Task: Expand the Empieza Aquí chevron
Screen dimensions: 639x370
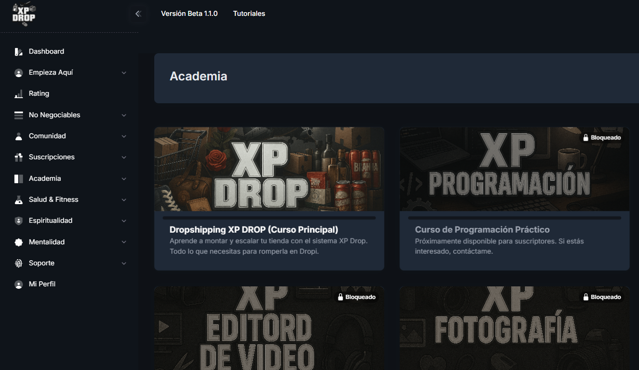Action: pos(124,73)
